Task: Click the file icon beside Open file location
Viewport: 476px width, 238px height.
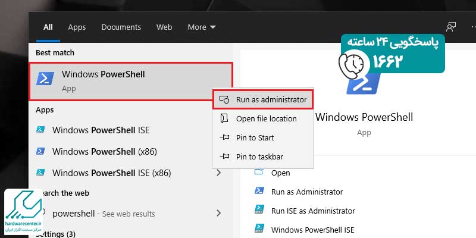Action: click(224, 118)
